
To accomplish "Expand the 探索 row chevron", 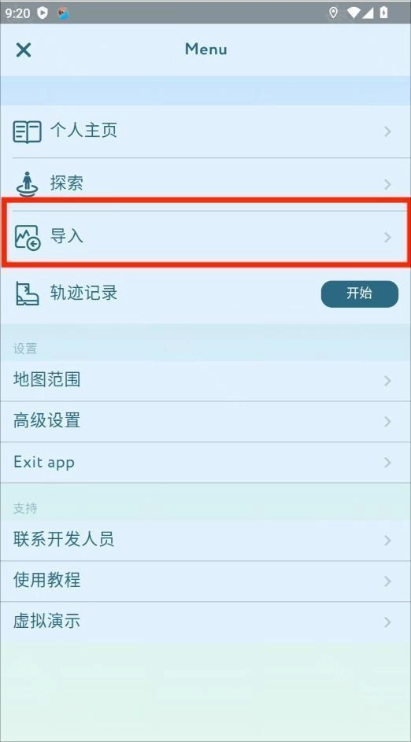I will coord(387,184).
